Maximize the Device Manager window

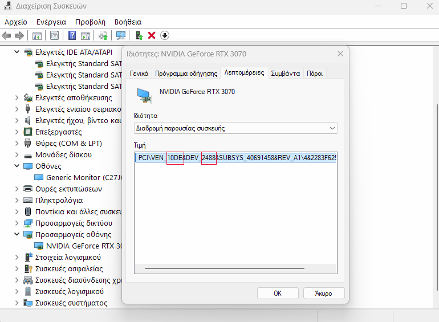404,6
